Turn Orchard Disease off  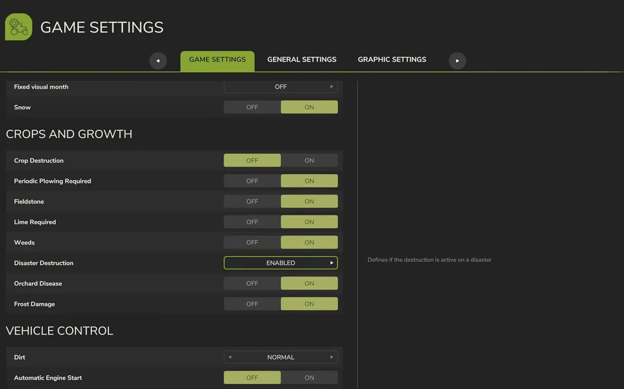tap(252, 283)
